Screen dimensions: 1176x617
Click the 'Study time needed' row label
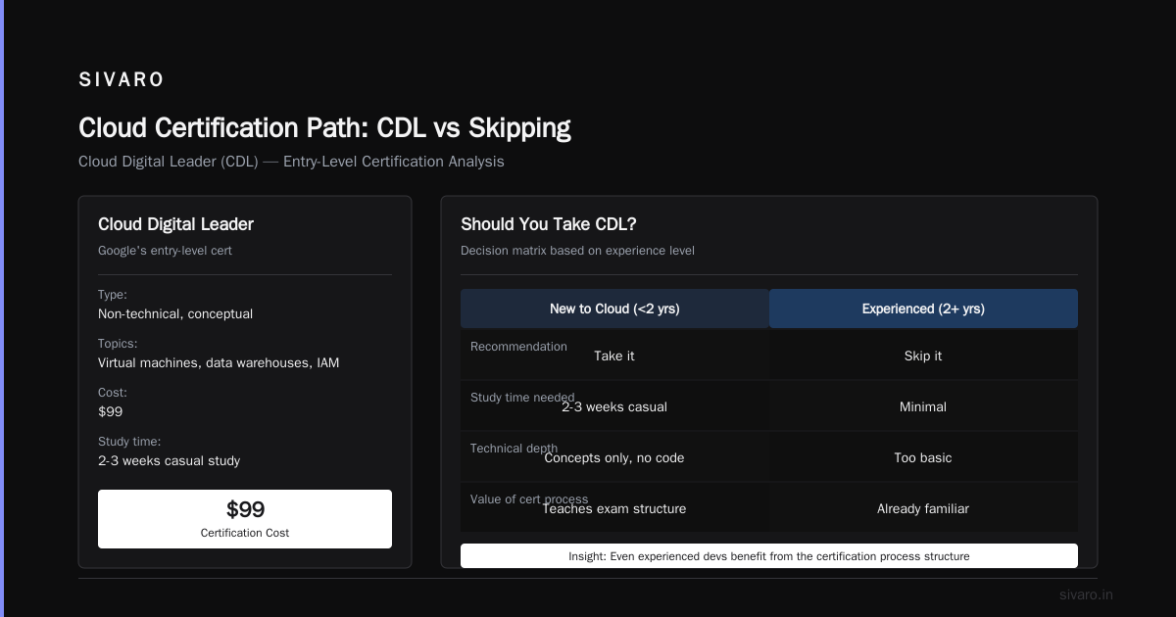click(x=522, y=398)
